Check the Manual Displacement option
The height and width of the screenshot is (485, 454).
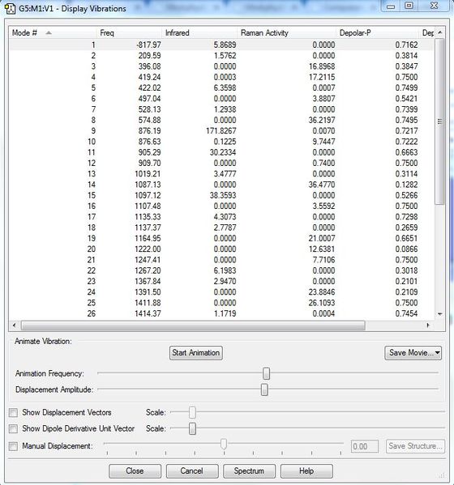tap(13, 446)
